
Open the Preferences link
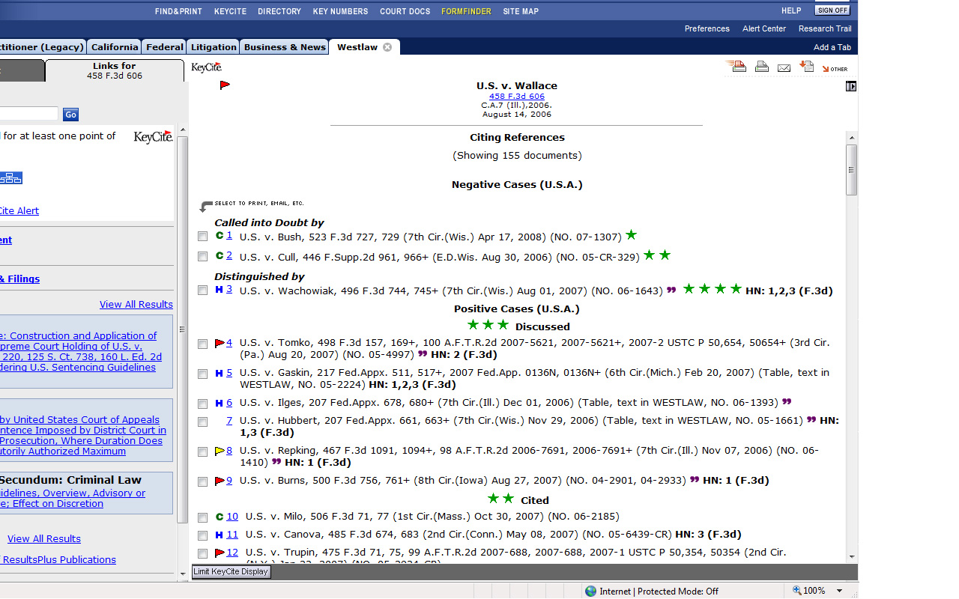tap(707, 28)
